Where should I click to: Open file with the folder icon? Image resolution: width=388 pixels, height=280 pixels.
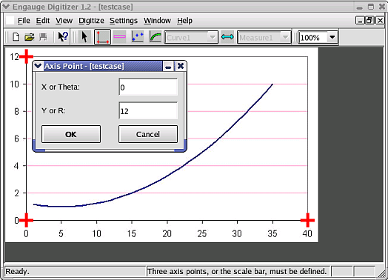(x=30, y=37)
